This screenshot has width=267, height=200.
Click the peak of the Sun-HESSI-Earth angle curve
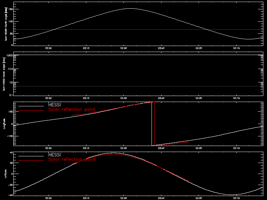click(x=130, y=9)
